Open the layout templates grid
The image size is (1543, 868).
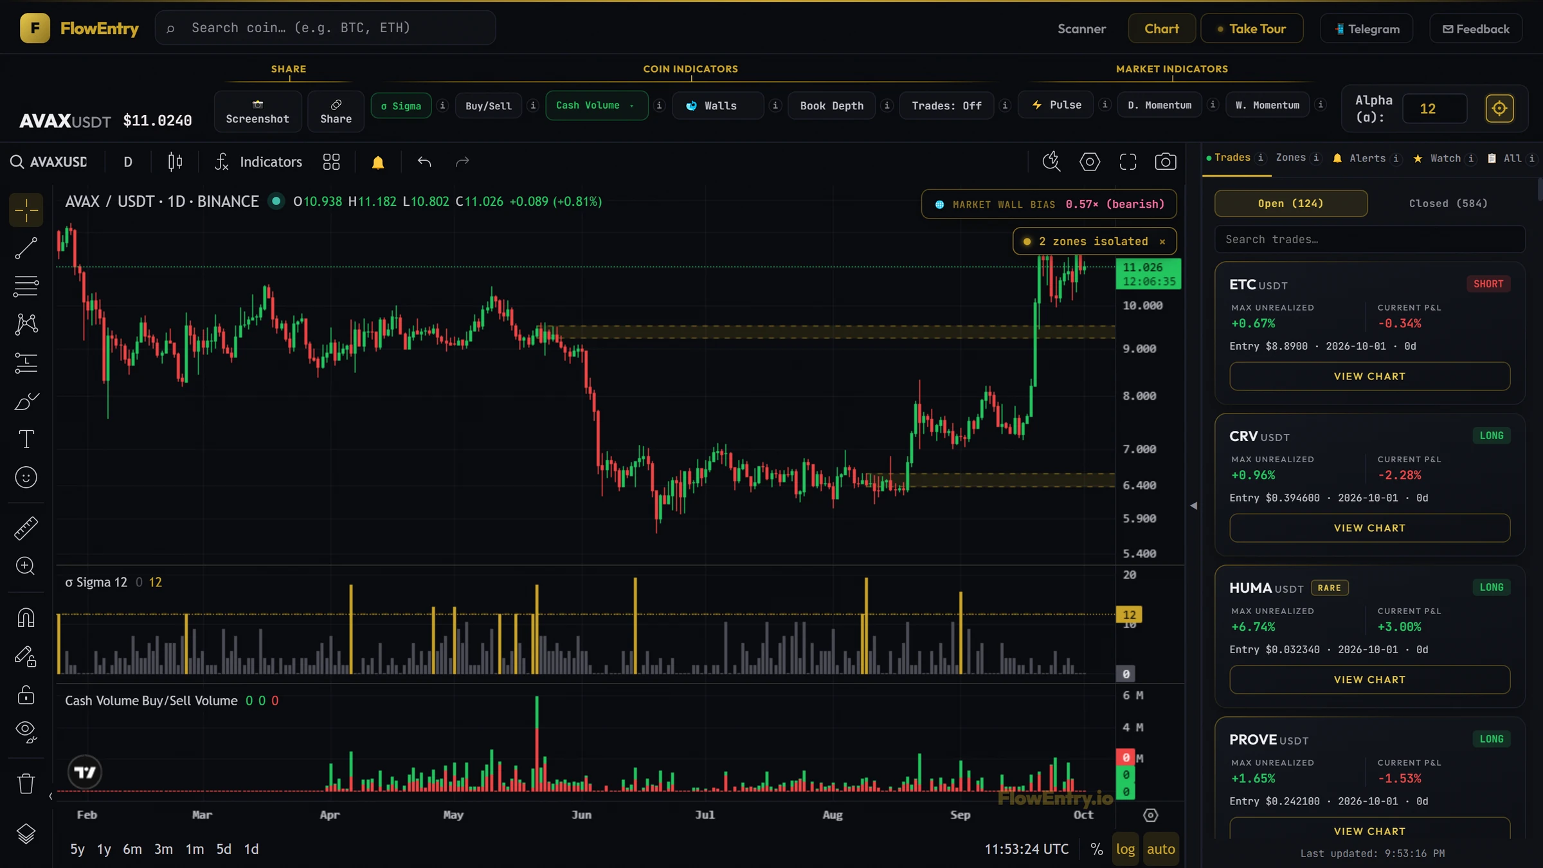pos(331,161)
